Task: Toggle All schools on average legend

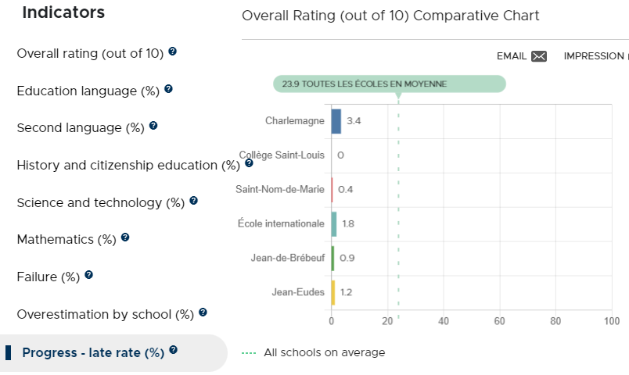Action: (x=313, y=352)
